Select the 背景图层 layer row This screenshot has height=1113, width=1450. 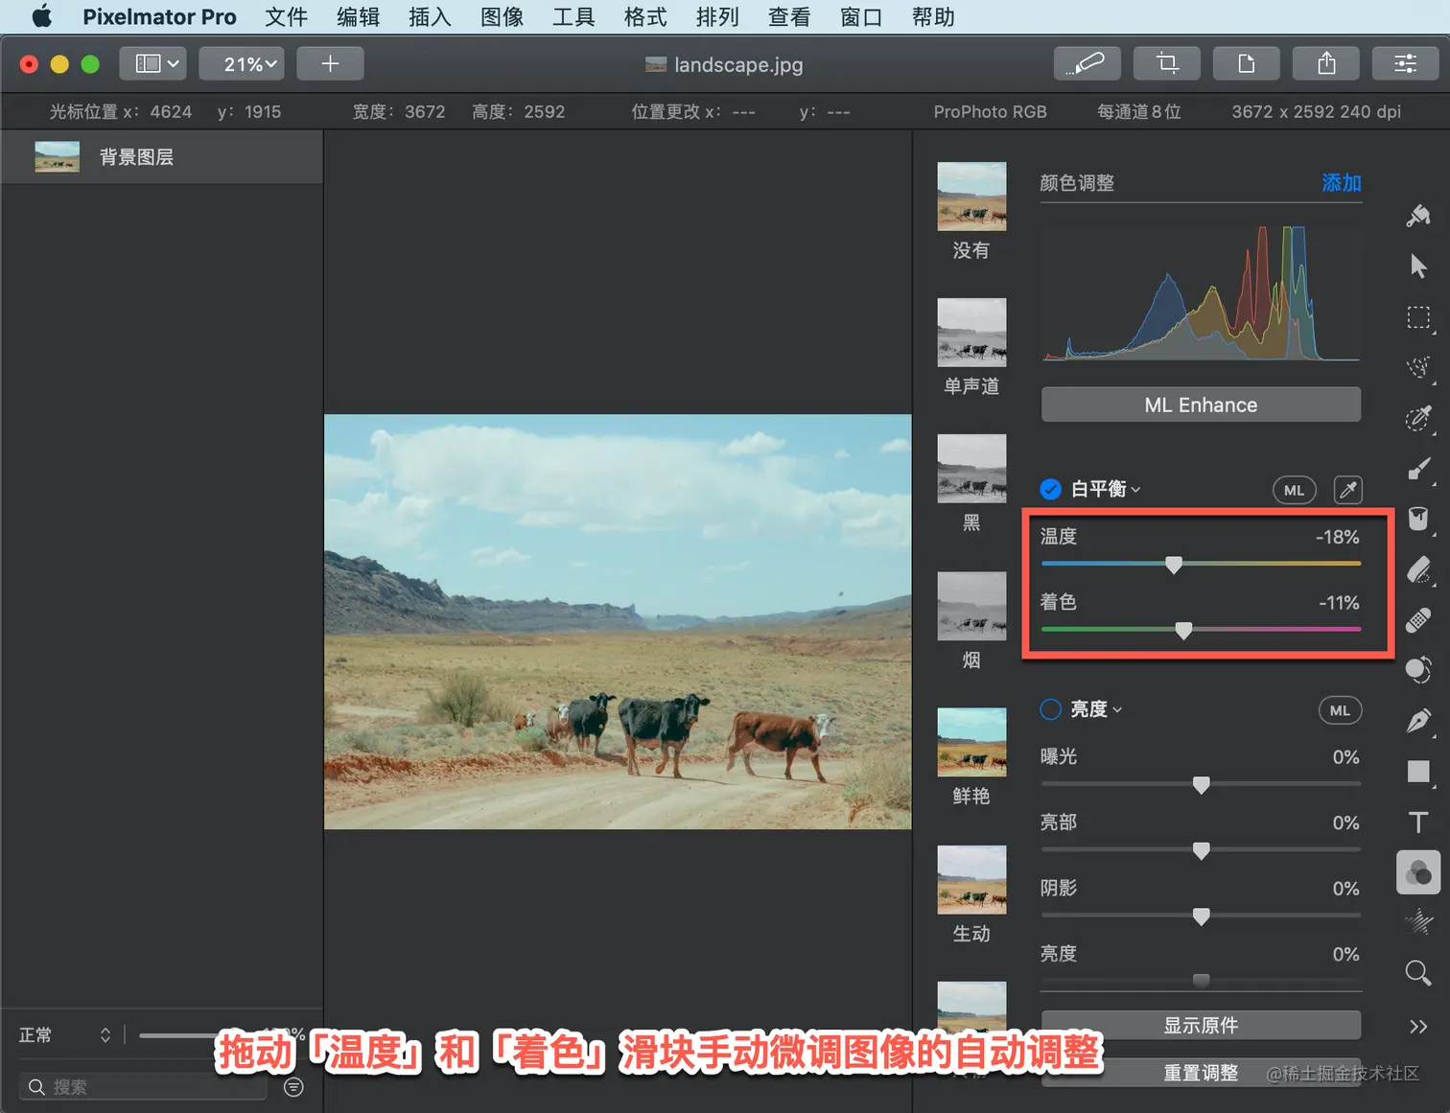[162, 157]
